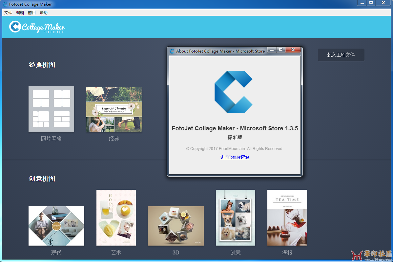The height and width of the screenshot is (262, 393).
Task: Click the 艺术 label text
Action: point(116,252)
